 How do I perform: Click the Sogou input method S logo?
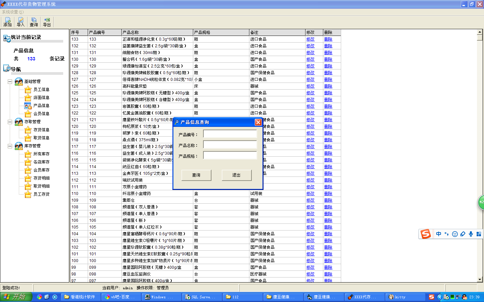click(x=426, y=234)
